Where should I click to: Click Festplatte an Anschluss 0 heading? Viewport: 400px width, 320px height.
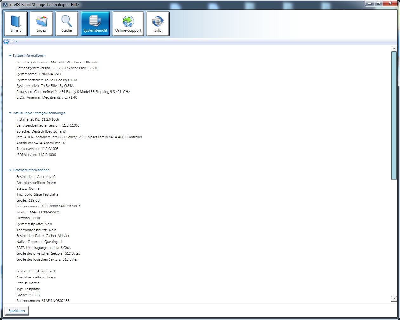pos(36,177)
